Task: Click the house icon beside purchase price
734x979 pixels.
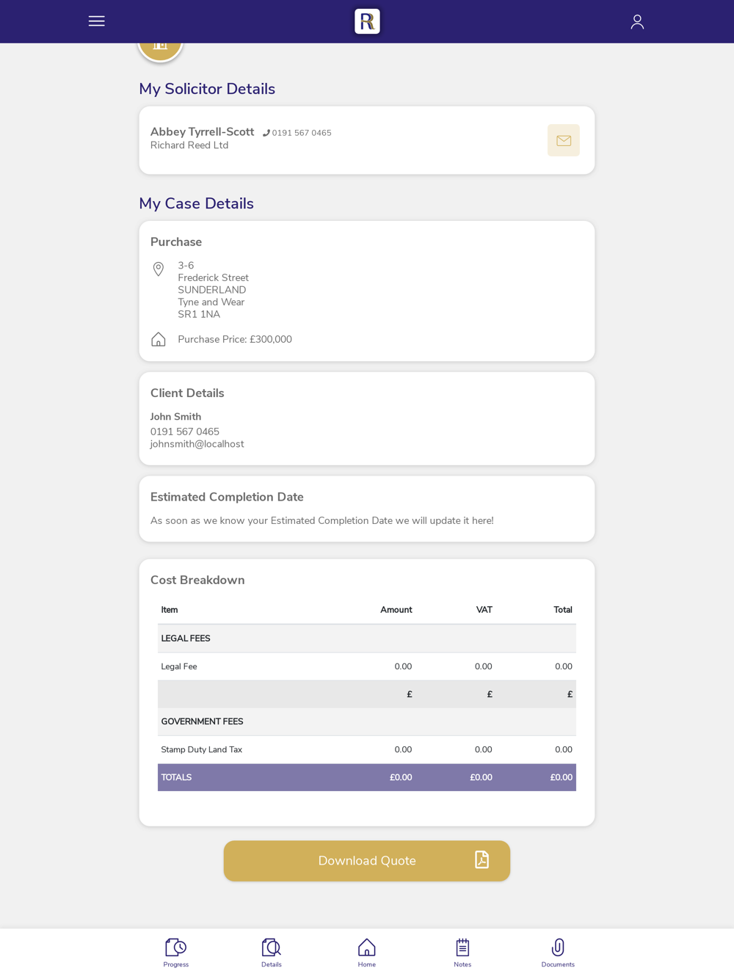Action: pyautogui.click(x=158, y=339)
